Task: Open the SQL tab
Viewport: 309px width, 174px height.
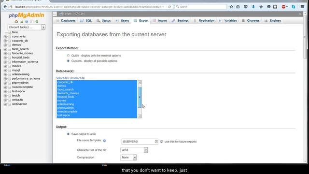Action: tap(86, 21)
